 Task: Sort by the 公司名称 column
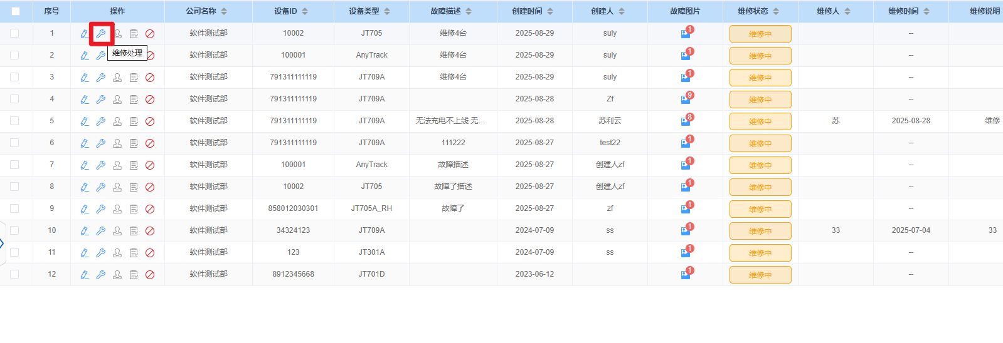coord(224,11)
